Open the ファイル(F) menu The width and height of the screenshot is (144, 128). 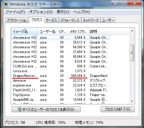click(x=15, y=12)
